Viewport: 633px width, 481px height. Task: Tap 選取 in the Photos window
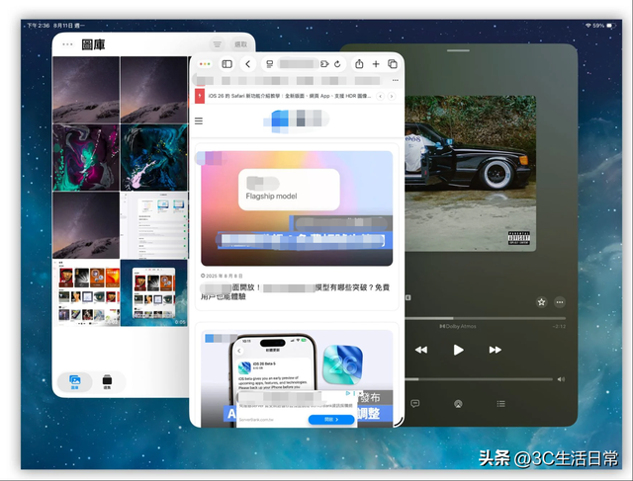point(241,44)
